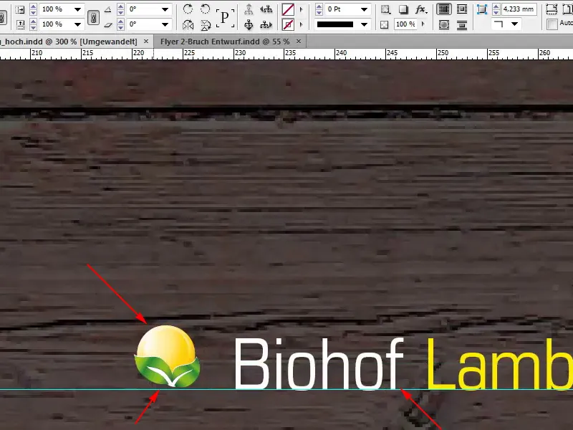
Task: Switch to Flyer 2-Bruch Entwurf.indd tab
Action: [225, 42]
